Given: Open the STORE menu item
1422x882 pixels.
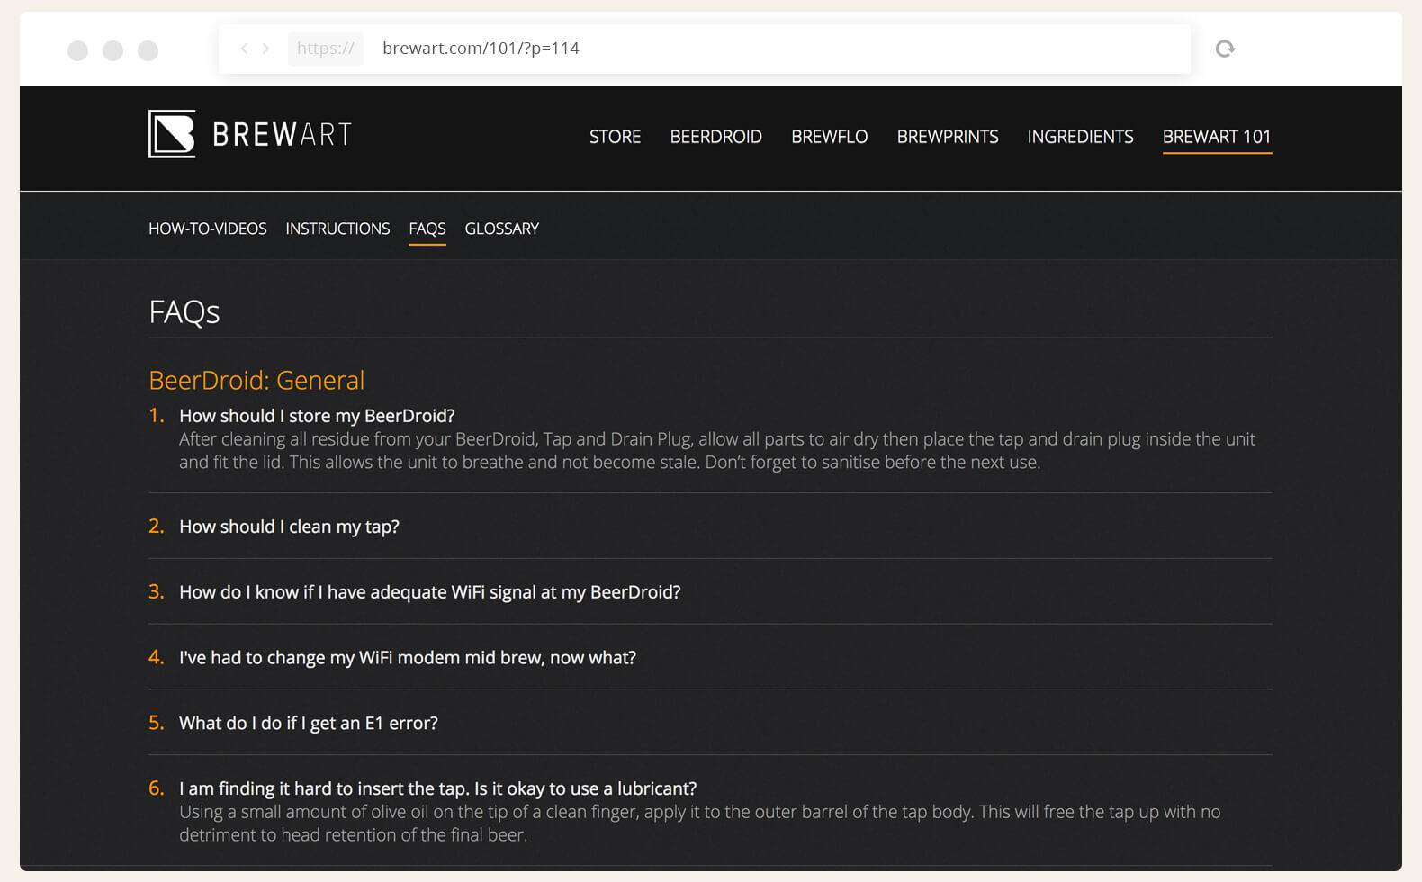Looking at the screenshot, I should pyautogui.click(x=615, y=137).
